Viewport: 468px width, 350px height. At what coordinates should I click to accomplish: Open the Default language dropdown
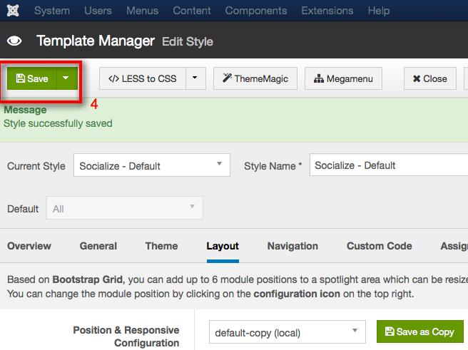click(124, 208)
